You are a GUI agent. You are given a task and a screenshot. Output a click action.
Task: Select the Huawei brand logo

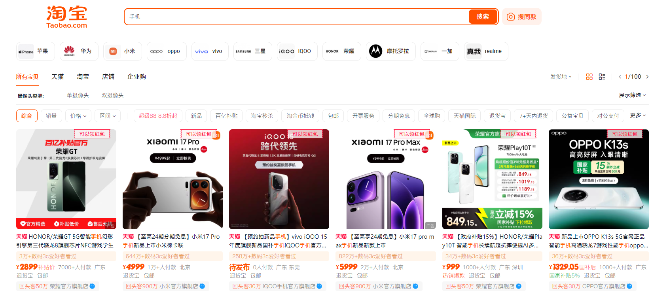[x=69, y=51]
